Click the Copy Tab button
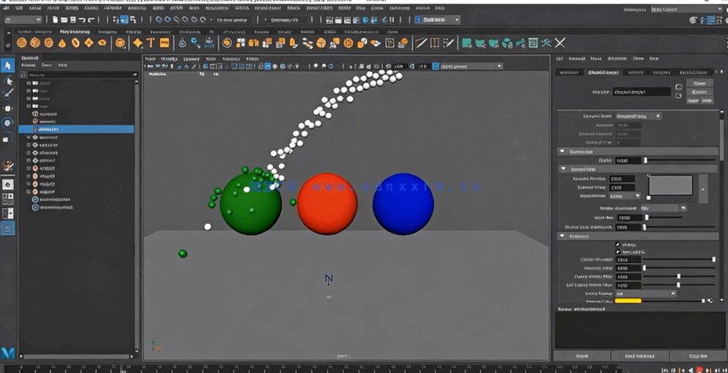Image resolution: width=728 pixels, height=373 pixels. [x=698, y=356]
